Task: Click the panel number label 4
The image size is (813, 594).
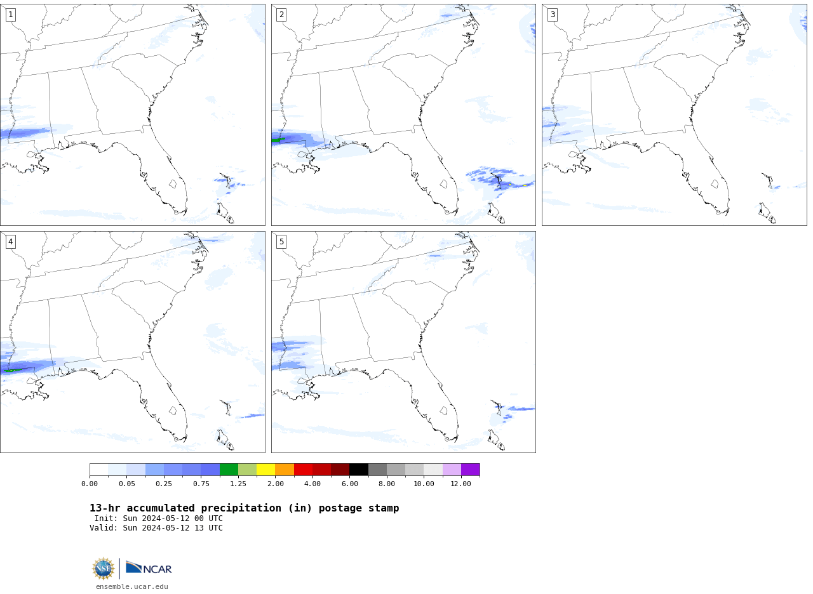Action: click(x=10, y=242)
